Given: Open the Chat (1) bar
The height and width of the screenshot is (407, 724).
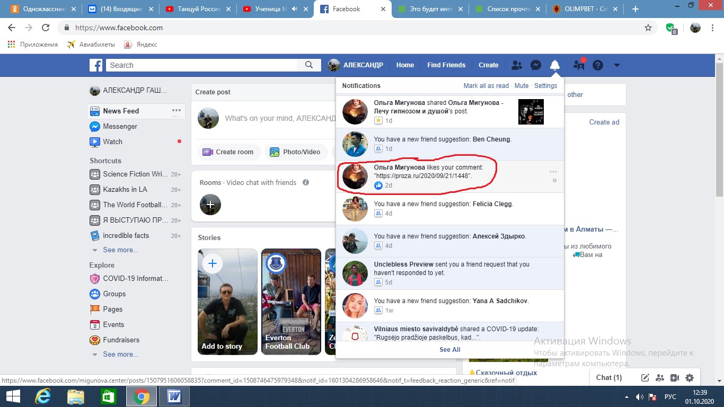Looking at the screenshot, I should coord(609,378).
